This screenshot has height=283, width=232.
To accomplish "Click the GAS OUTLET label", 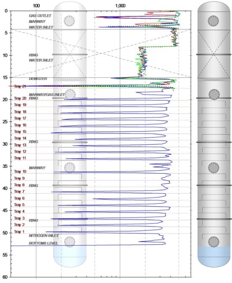I will point(40,16).
